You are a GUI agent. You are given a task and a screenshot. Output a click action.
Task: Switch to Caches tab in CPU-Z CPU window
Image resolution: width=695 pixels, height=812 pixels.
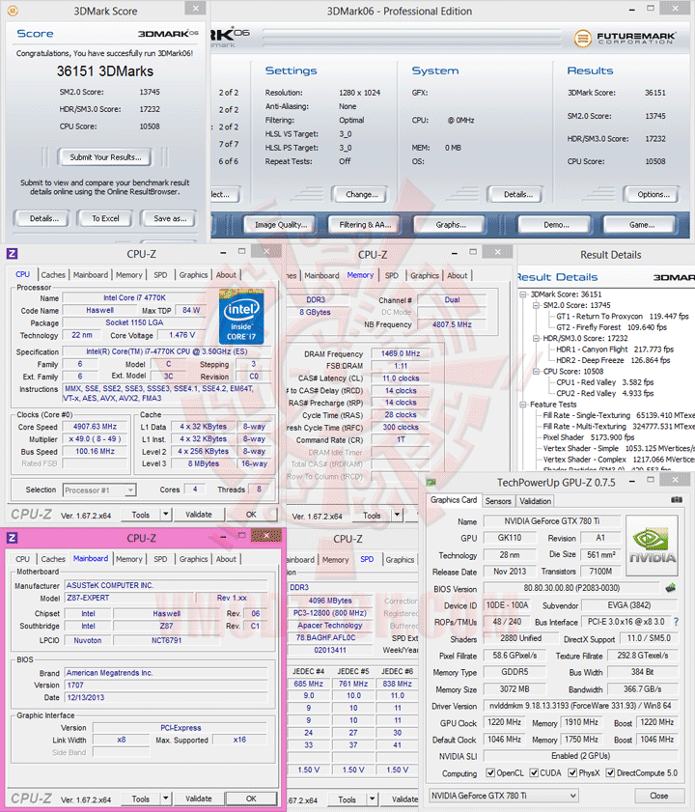[53, 275]
